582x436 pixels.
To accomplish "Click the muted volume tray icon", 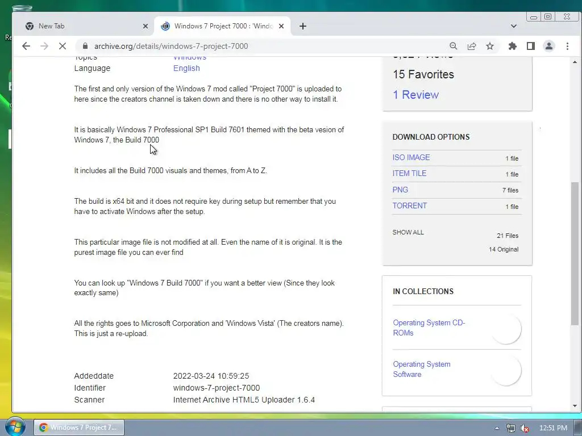I will pyautogui.click(x=525, y=428).
